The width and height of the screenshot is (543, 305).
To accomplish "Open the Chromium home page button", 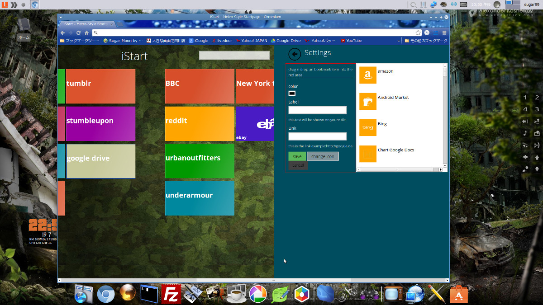I will point(86,33).
